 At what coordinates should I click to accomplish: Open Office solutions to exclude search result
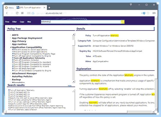click(x=36, y=106)
